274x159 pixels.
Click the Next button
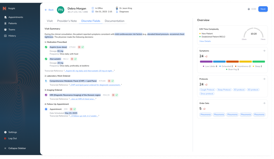pyautogui.click(x=263, y=9)
